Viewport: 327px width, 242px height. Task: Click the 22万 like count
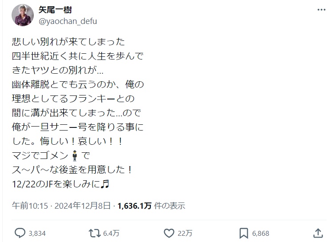click(185, 233)
